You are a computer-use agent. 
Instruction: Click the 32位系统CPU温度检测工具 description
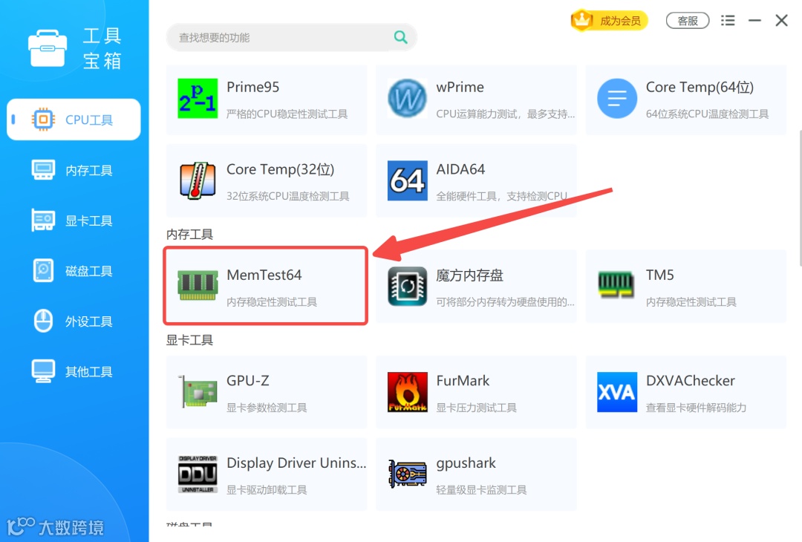pyautogui.click(x=287, y=196)
